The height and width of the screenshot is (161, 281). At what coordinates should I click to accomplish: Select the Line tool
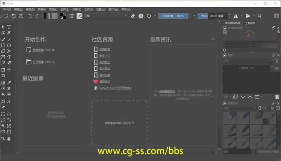click(9, 40)
